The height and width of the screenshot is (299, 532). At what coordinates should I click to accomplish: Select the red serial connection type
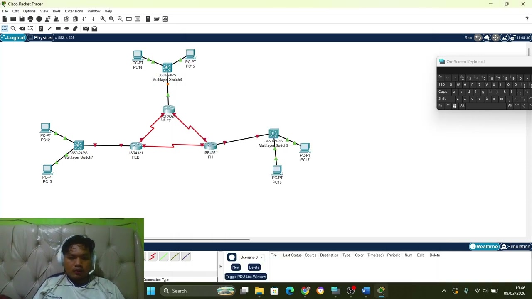point(153,257)
